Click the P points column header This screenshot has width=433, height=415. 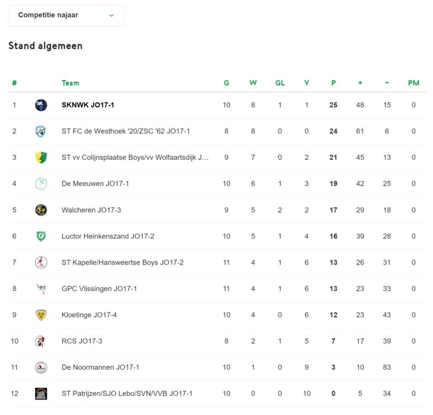coord(333,83)
